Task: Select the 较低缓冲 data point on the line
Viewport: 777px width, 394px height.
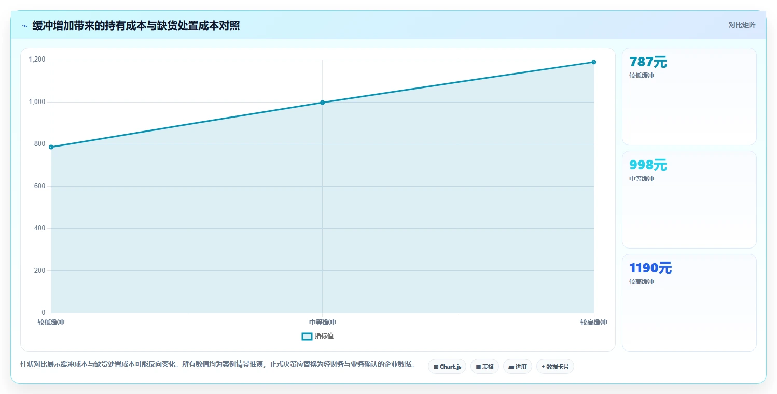Action: coord(51,147)
